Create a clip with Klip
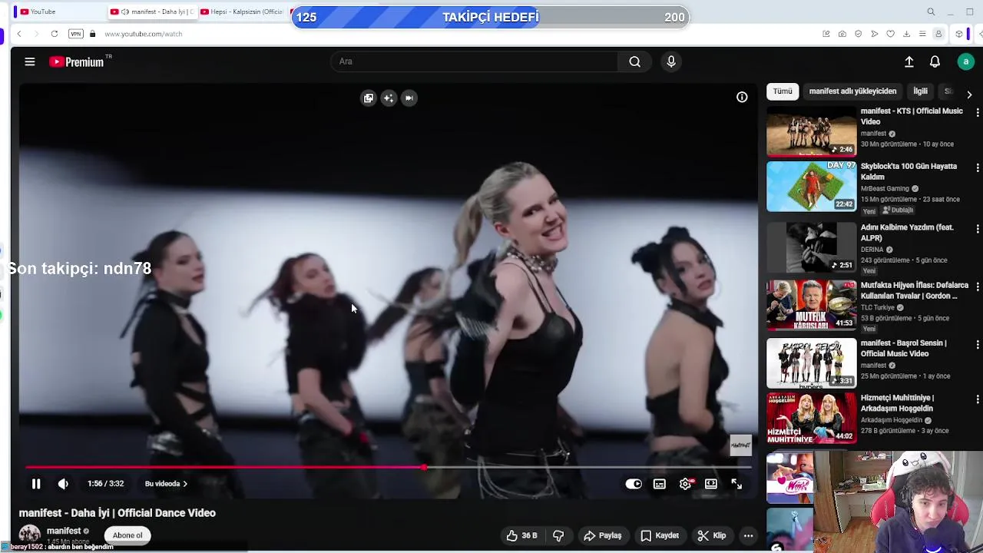Screen dimensions: 983x553 (711, 535)
